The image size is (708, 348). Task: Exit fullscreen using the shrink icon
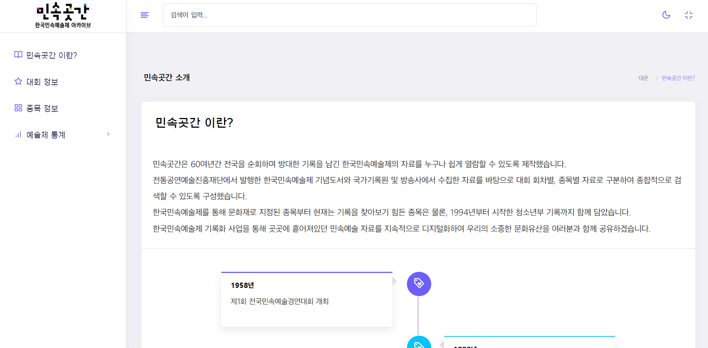689,15
